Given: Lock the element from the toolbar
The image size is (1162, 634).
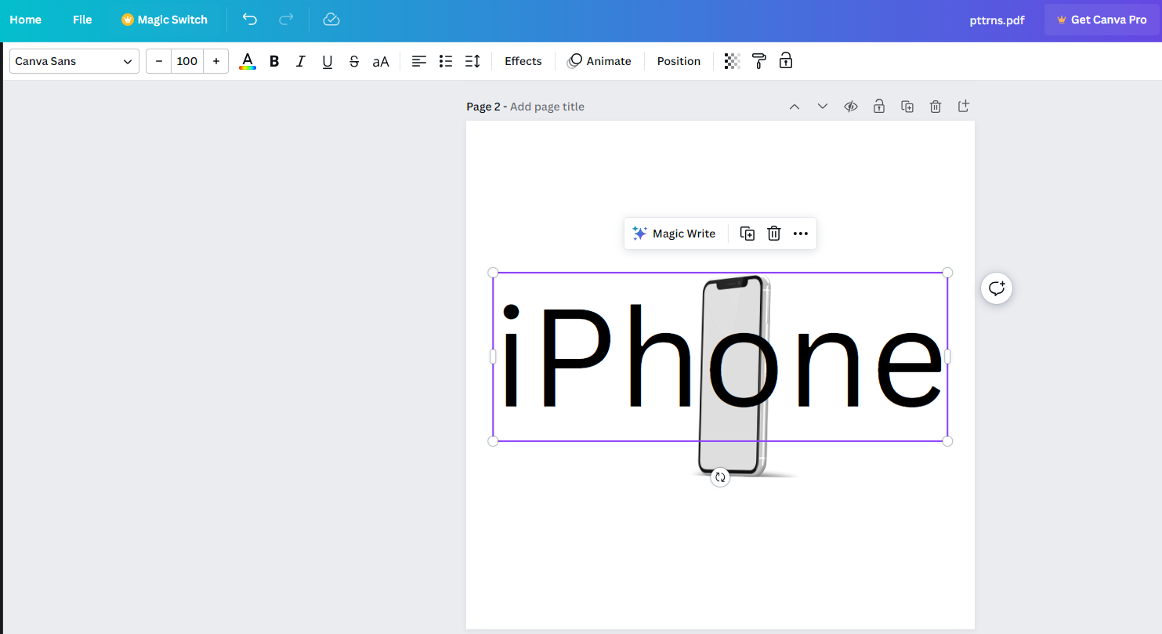Looking at the screenshot, I should coord(786,60).
